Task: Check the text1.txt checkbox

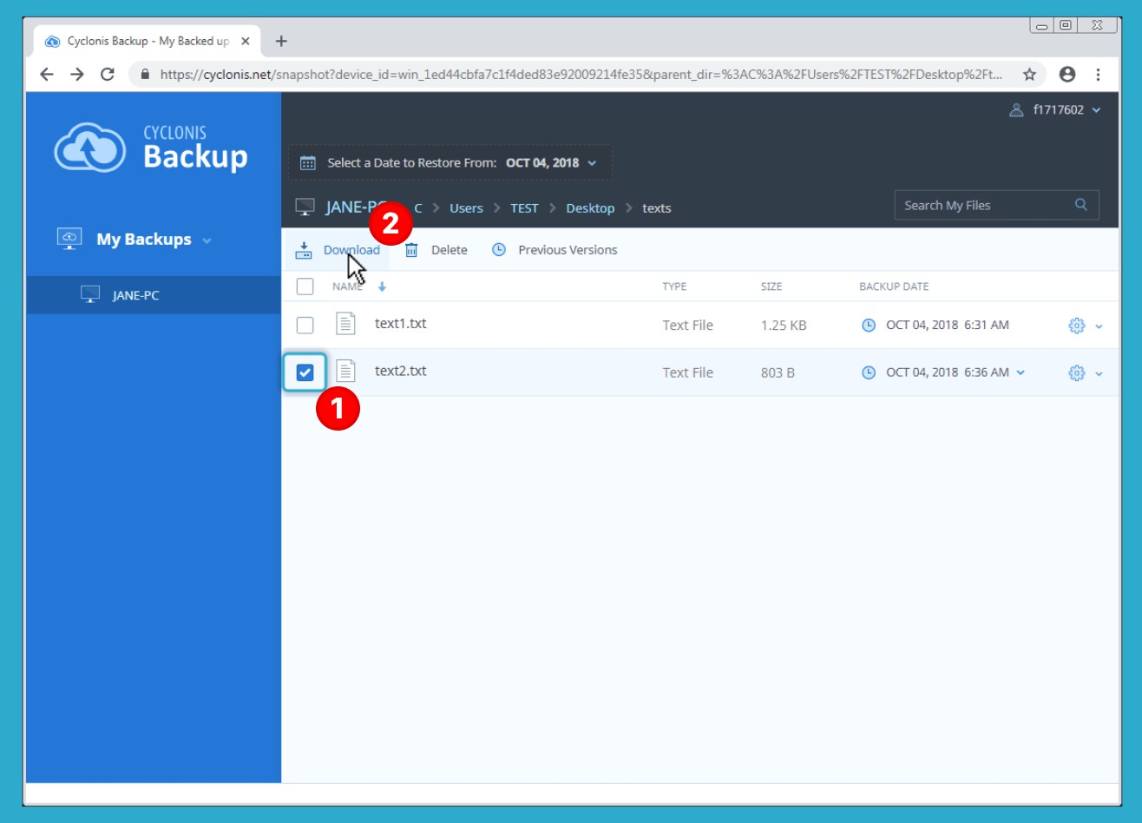Action: (x=305, y=326)
